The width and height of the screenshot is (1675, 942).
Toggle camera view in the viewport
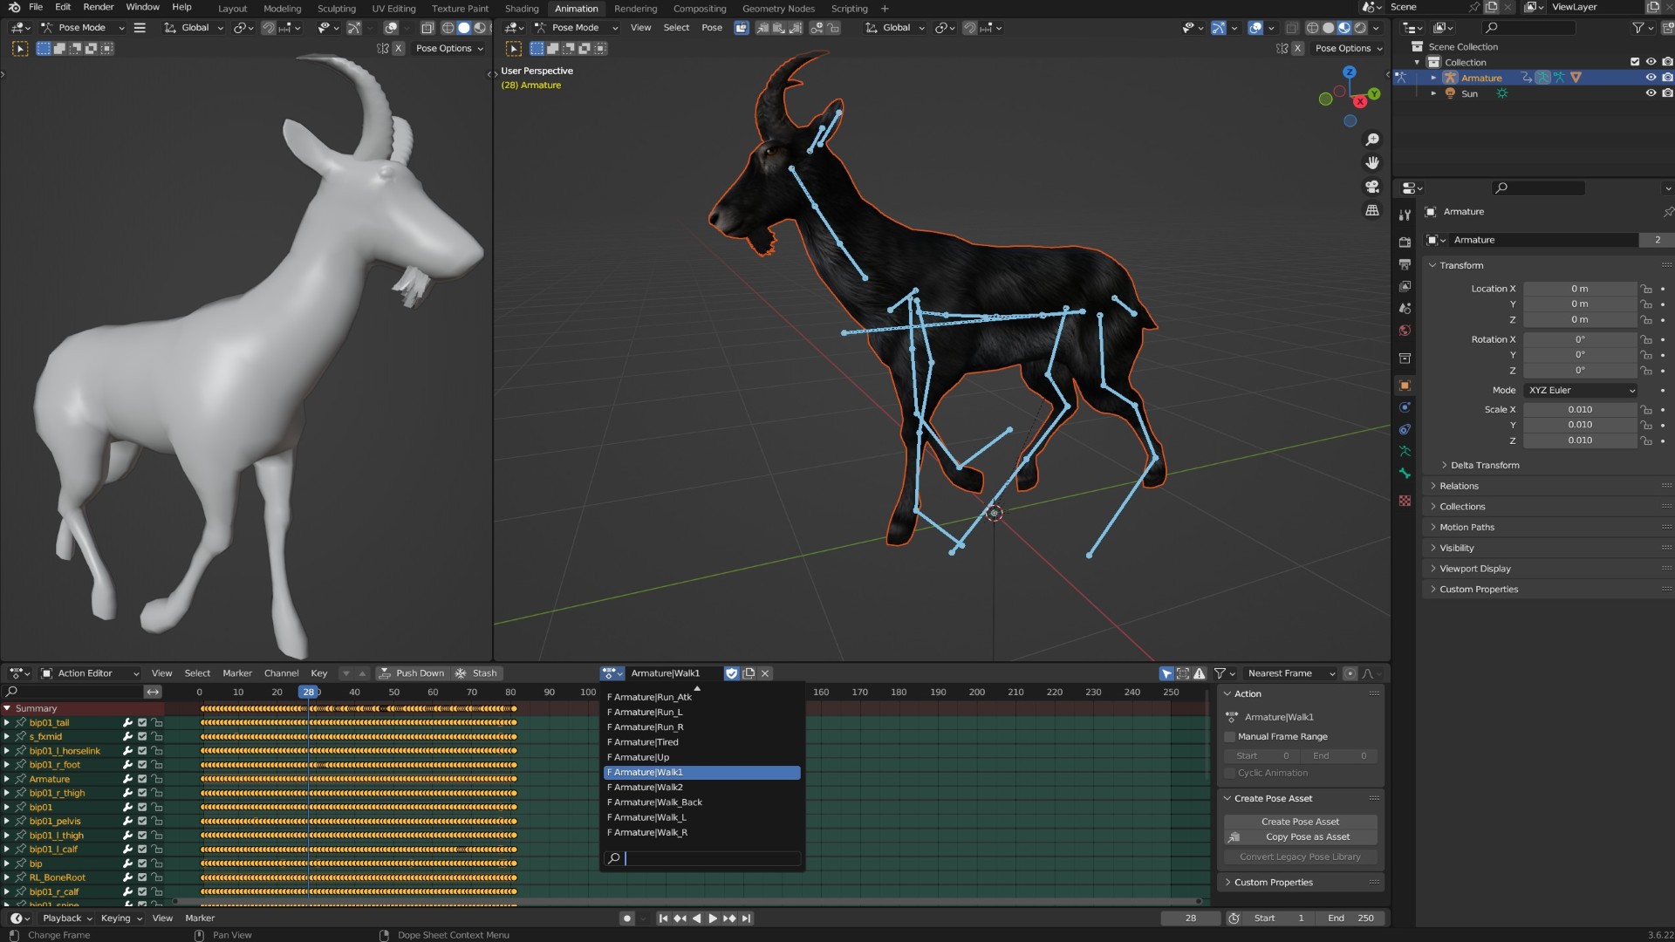pyautogui.click(x=1372, y=187)
